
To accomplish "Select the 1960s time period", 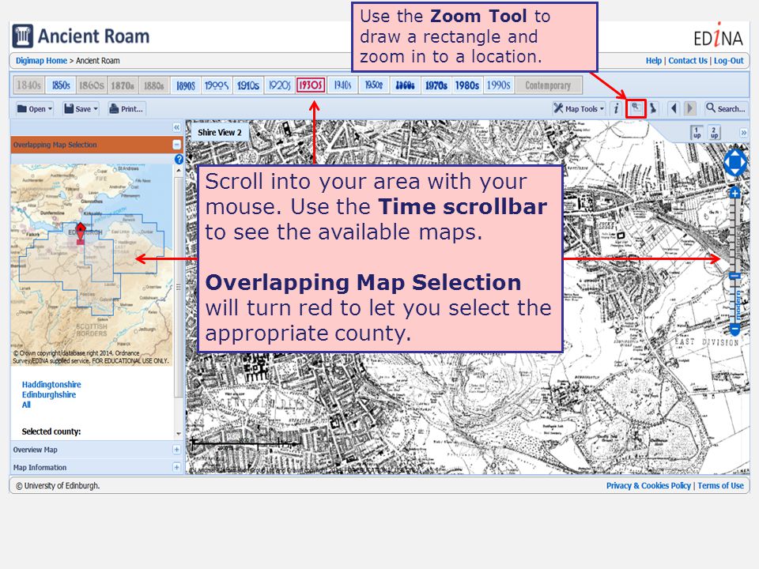I will click(405, 85).
